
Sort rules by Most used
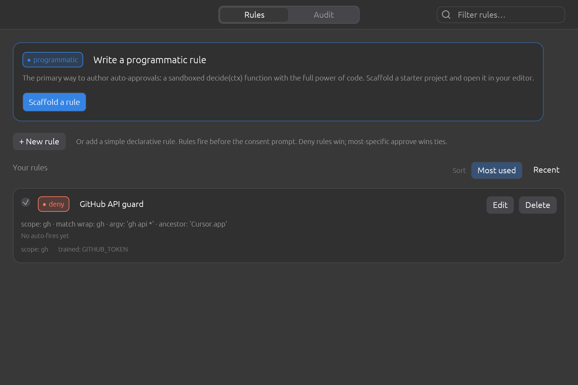(496, 170)
